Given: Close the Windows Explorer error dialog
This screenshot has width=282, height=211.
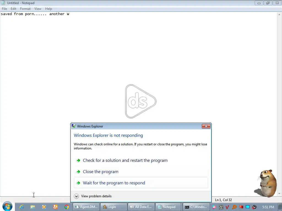Looking at the screenshot, I should [206, 126].
